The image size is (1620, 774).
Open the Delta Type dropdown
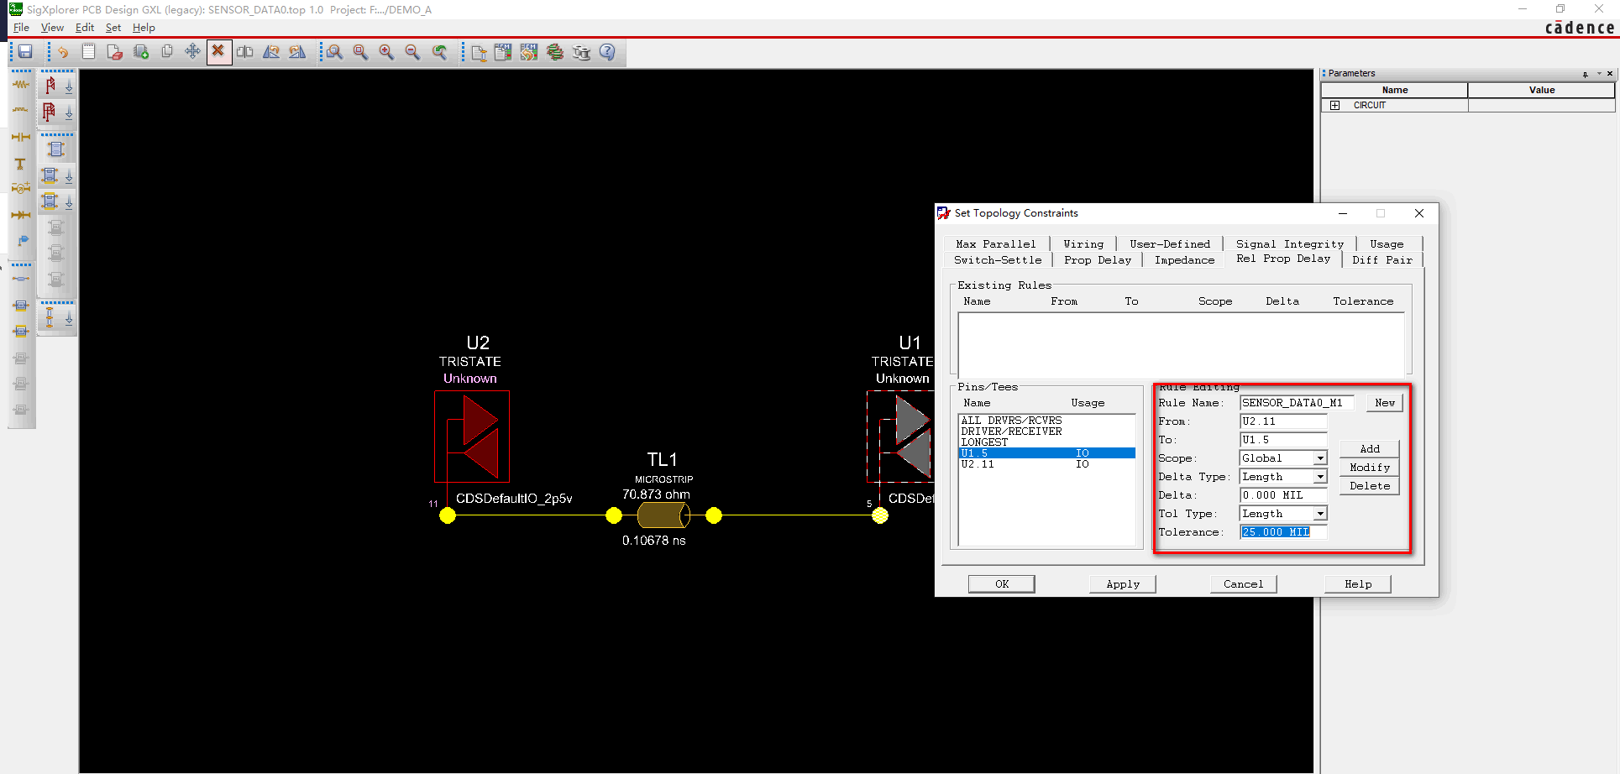coord(1319,477)
